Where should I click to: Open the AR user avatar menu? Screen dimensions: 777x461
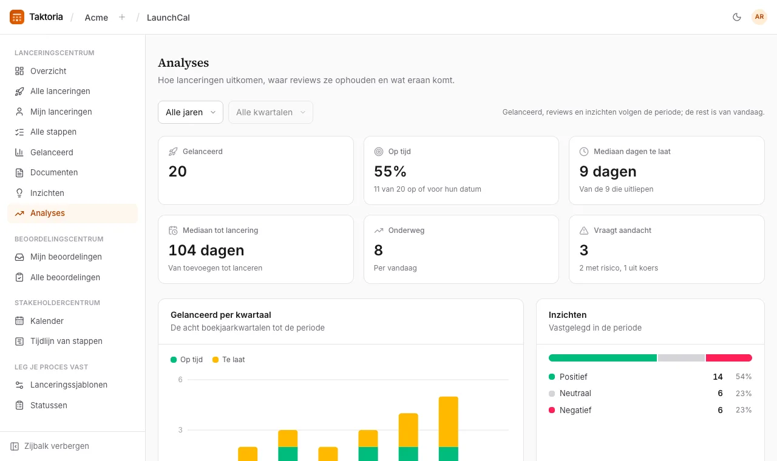point(759,17)
